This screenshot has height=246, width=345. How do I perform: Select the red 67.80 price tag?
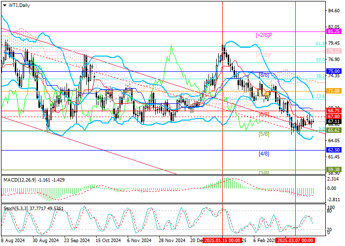pyautogui.click(x=334, y=117)
